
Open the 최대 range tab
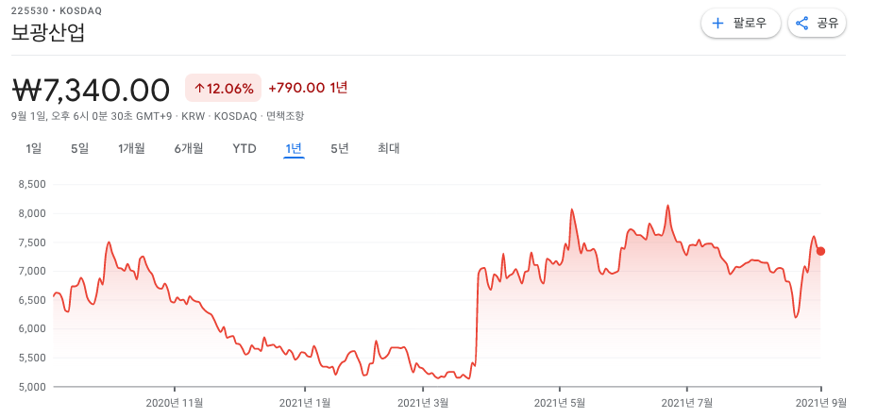pyautogui.click(x=389, y=149)
